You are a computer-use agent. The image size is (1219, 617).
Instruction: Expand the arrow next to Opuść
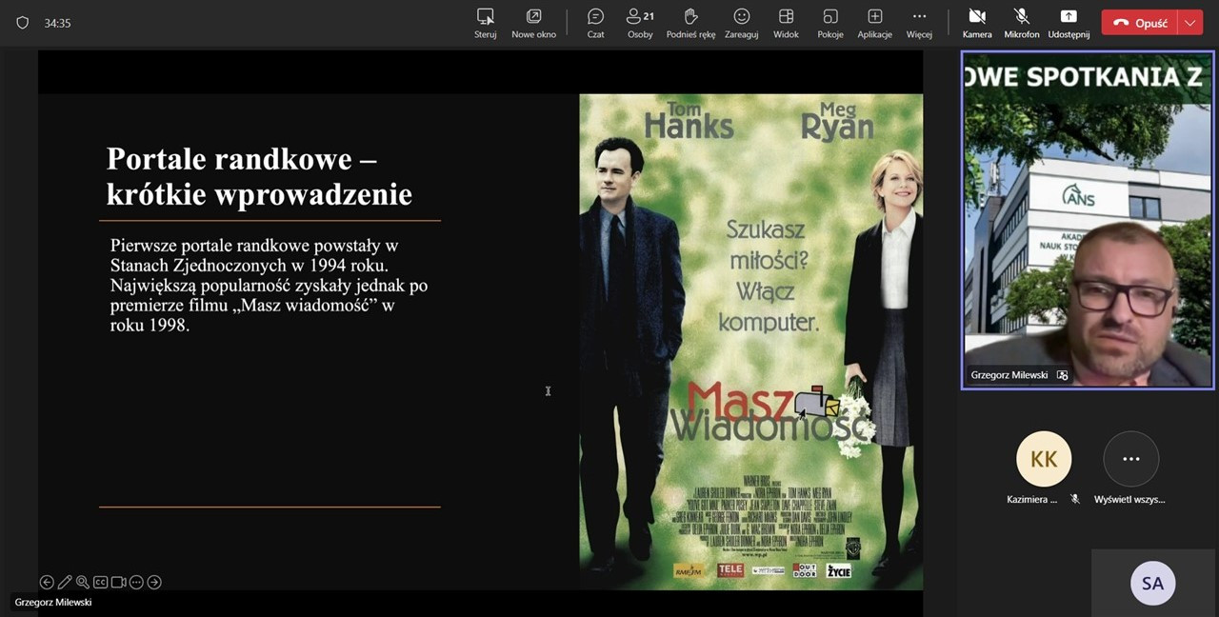pos(1189,23)
